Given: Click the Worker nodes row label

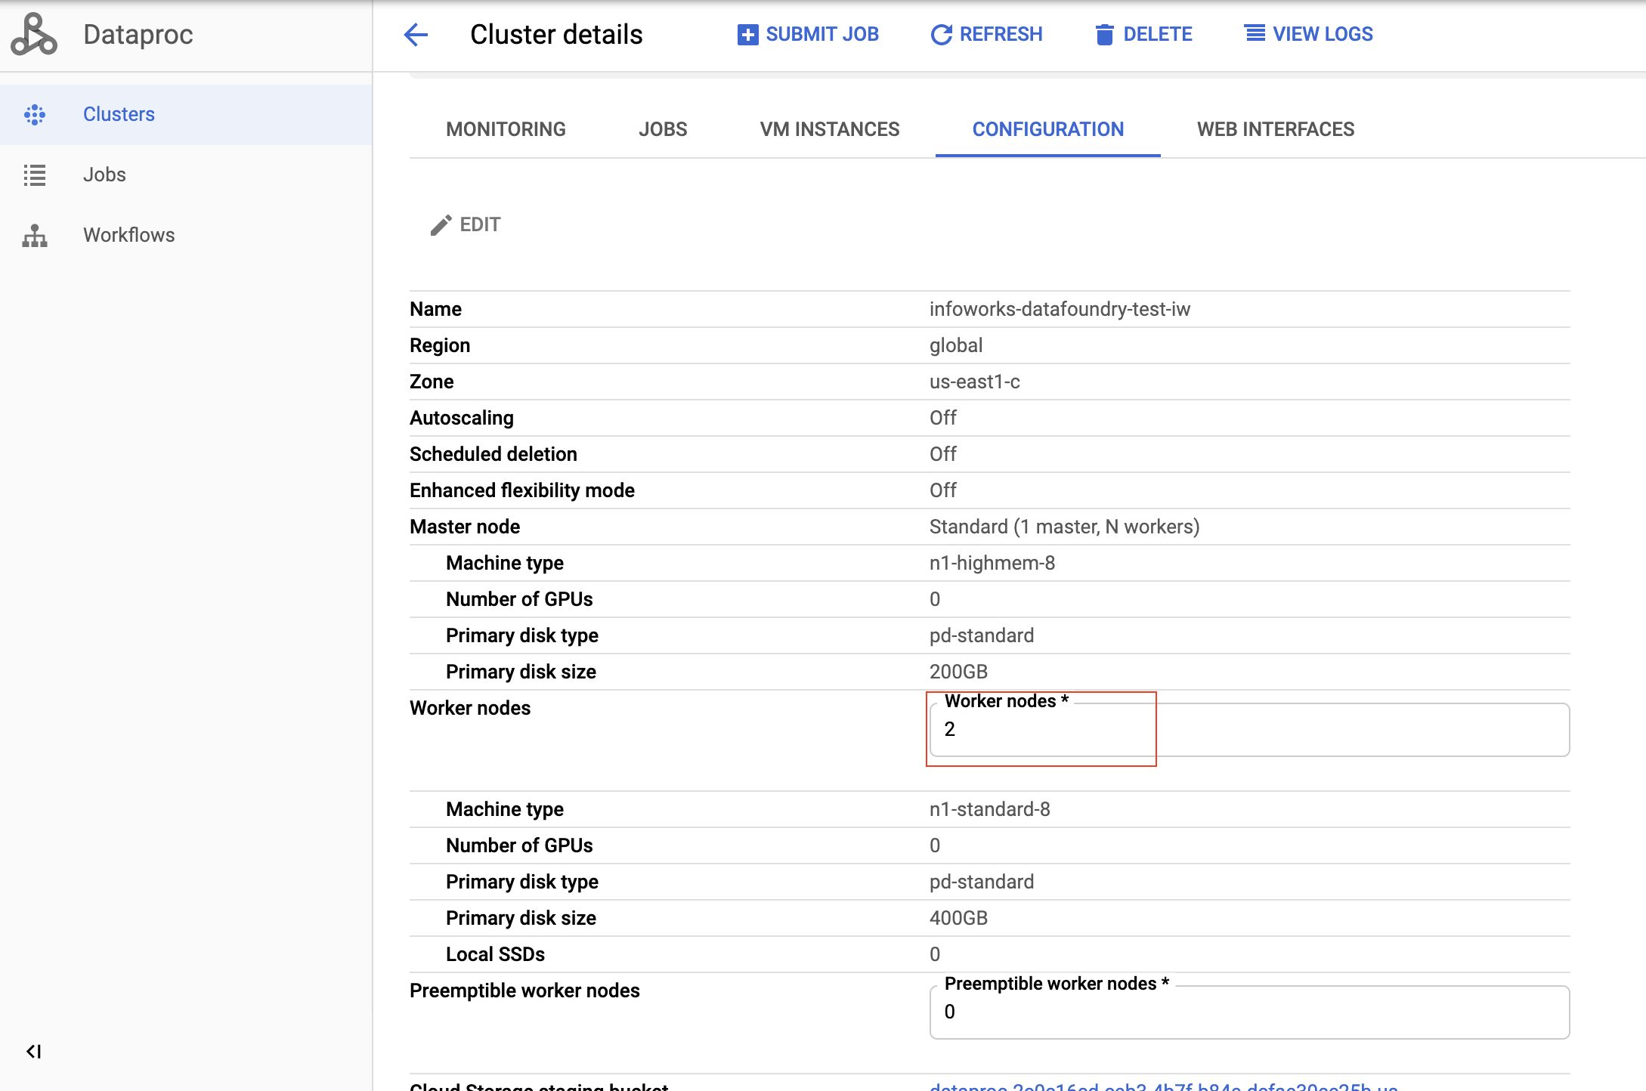Looking at the screenshot, I should (470, 708).
